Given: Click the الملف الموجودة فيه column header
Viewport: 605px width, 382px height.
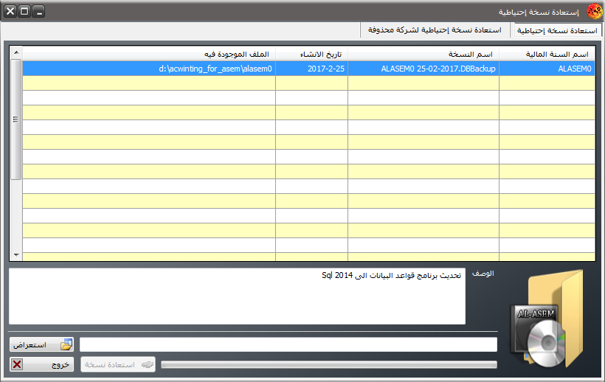Looking at the screenshot, I should coord(149,55).
